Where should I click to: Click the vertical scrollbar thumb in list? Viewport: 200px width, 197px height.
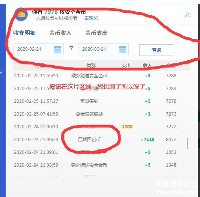187,143
